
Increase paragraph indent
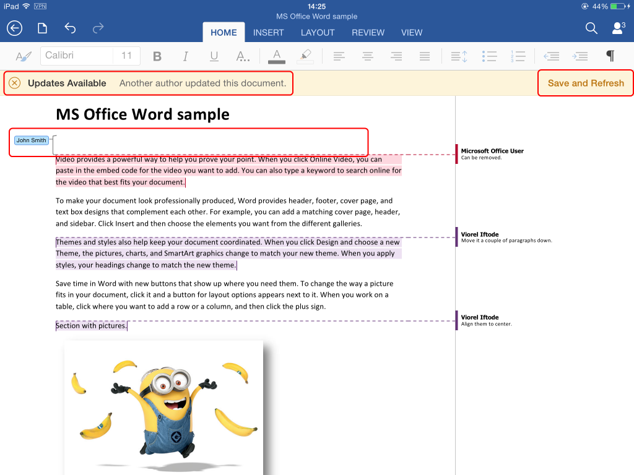tap(580, 56)
